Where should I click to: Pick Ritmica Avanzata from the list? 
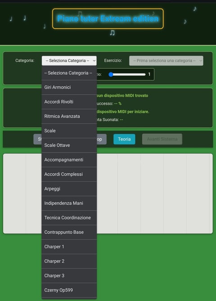pyautogui.click(x=69, y=116)
